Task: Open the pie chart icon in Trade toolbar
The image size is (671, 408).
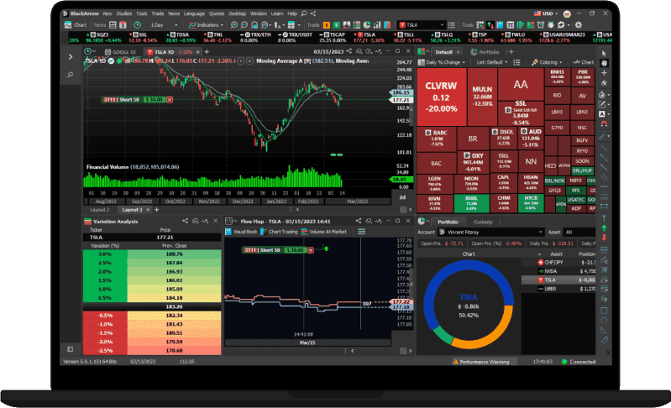Action: pyautogui.click(x=367, y=25)
